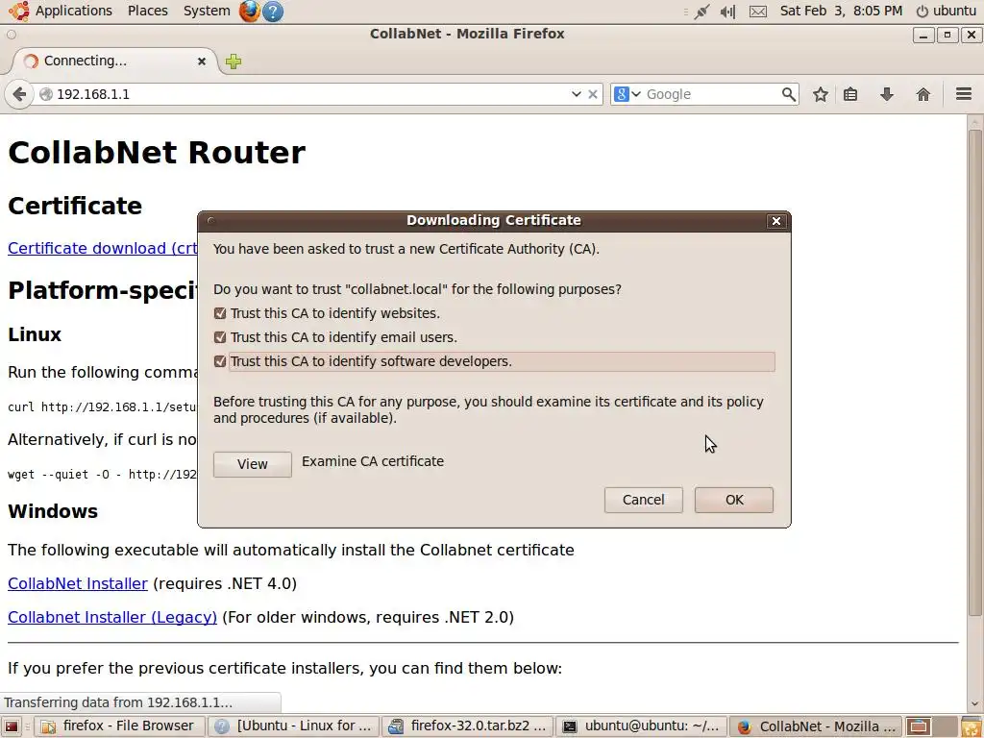Go to Home page icon
This screenshot has height=738, width=984.
[923, 94]
